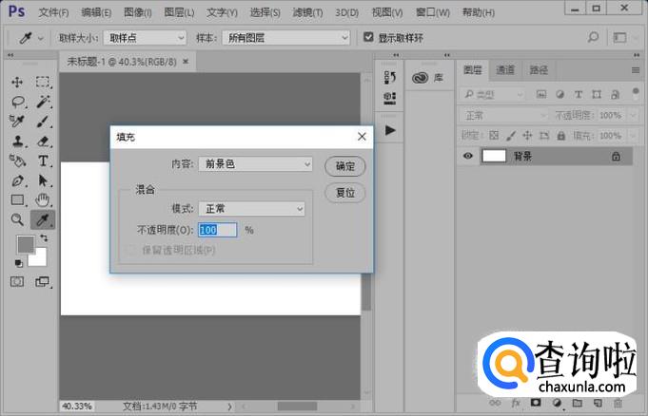Pick the Lasso tool
The image size is (648, 416).
[17, 103]
